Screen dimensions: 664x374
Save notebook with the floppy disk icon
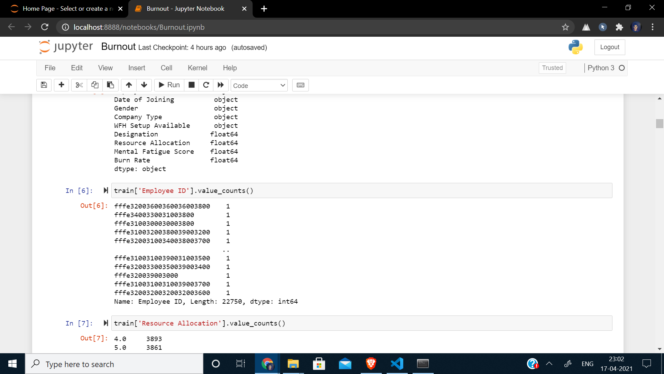click(44, 85)
